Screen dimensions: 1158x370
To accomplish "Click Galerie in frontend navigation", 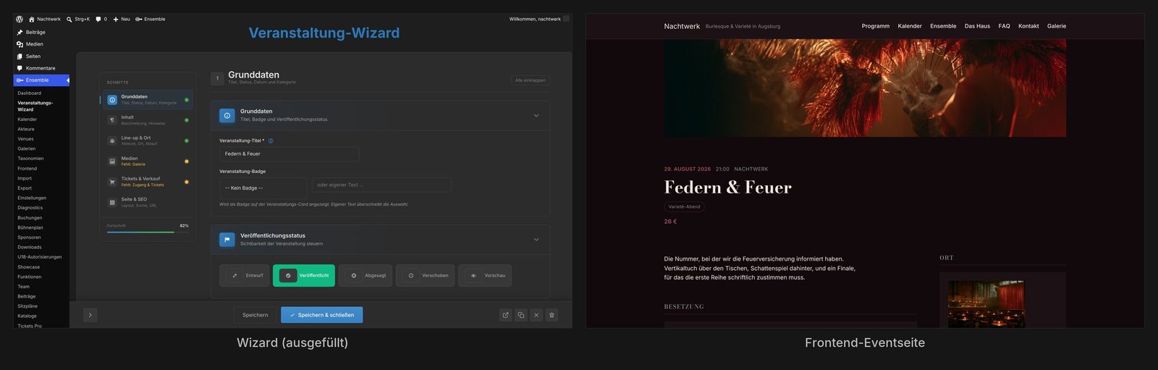I will click(1057, 26).
